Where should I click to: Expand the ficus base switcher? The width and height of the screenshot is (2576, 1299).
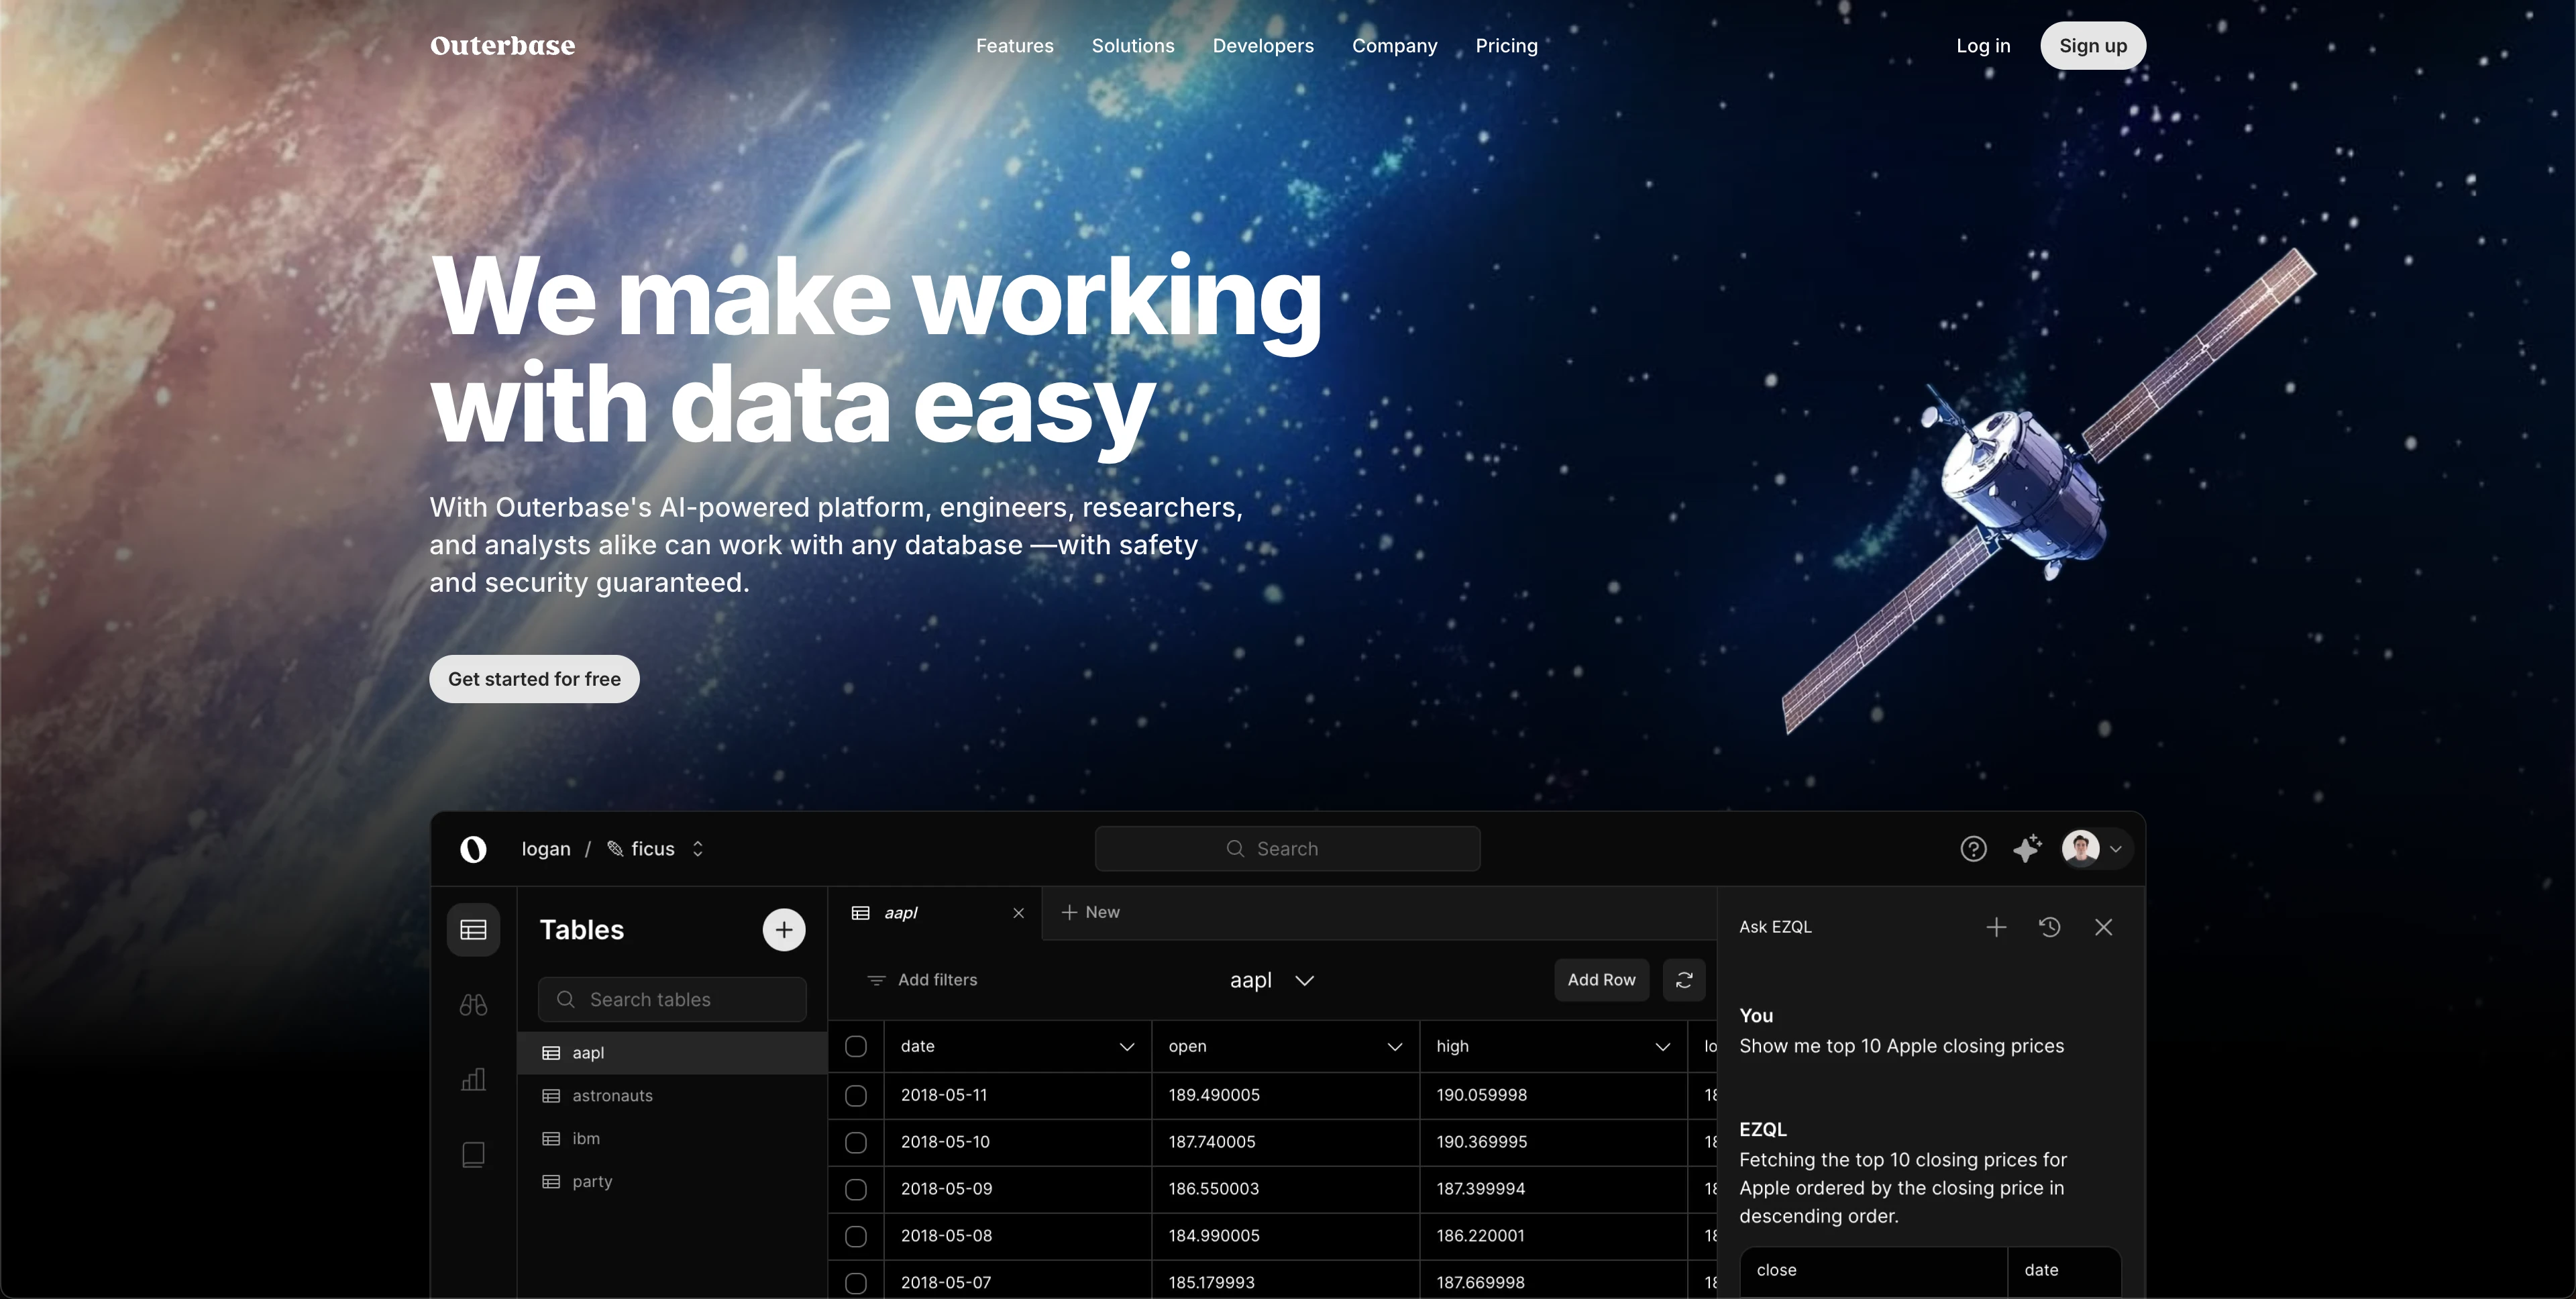click(698, 849)
